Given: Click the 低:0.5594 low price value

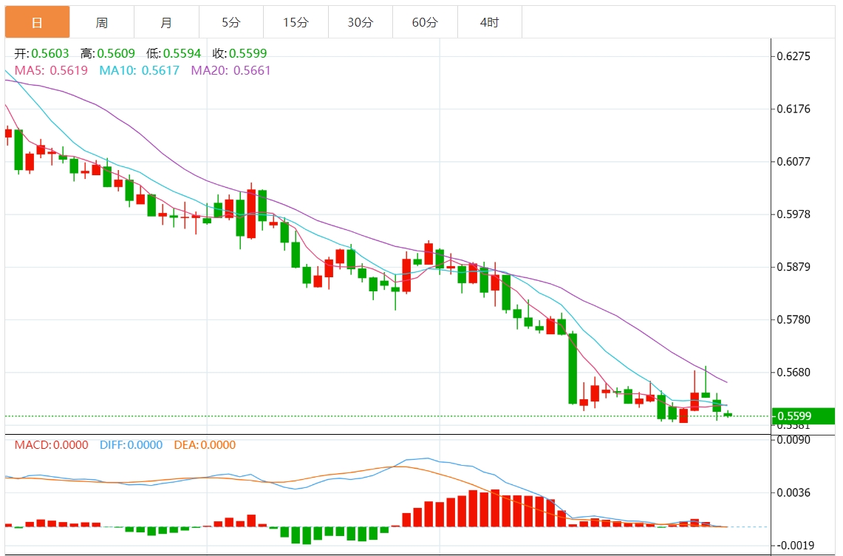Looking at the screenshot, I should click(174, 53).
